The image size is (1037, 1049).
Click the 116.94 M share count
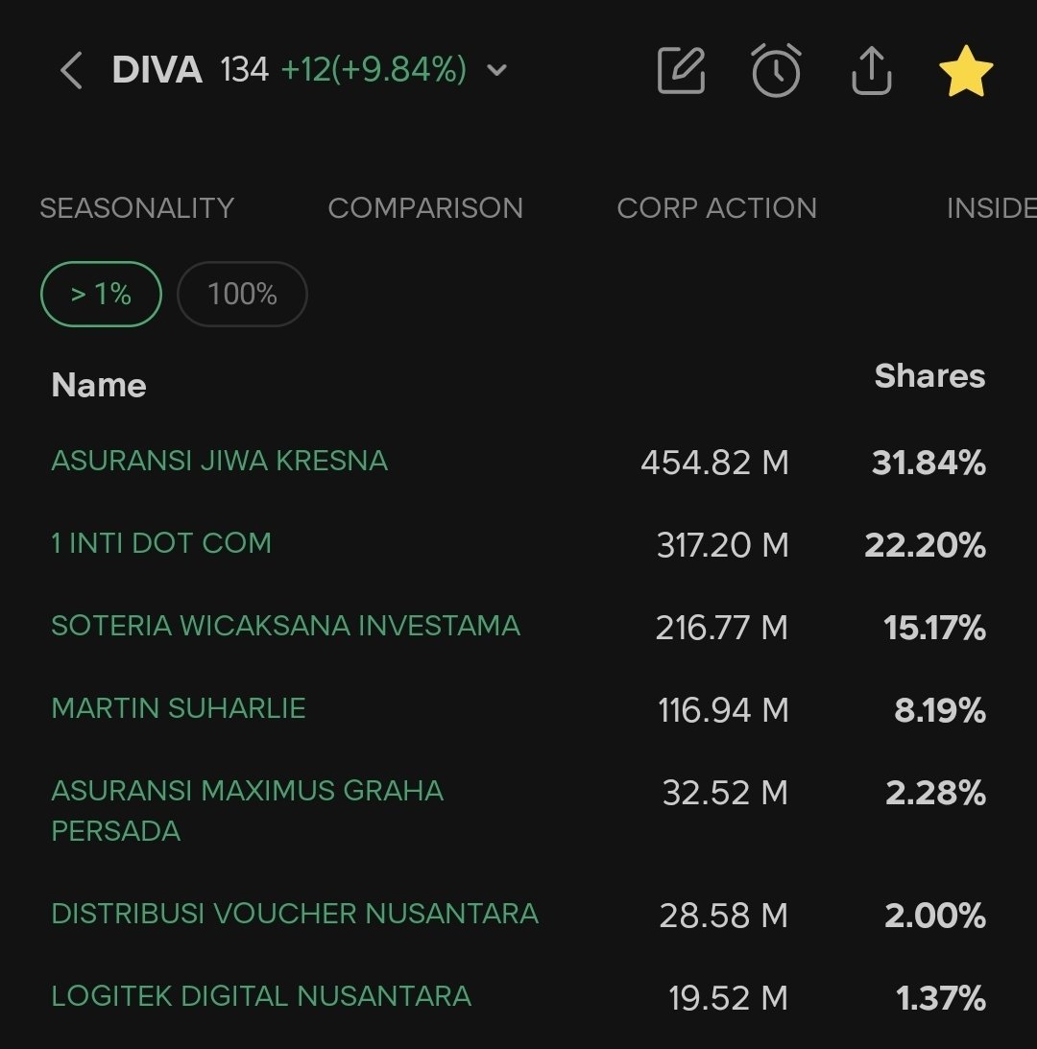click(x=723, y=710)
